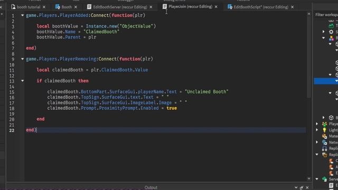Image resolution: width=338 pixels, height=190 pixels.
Task: Click Parent on line 5
Action: tap(73, 37)
